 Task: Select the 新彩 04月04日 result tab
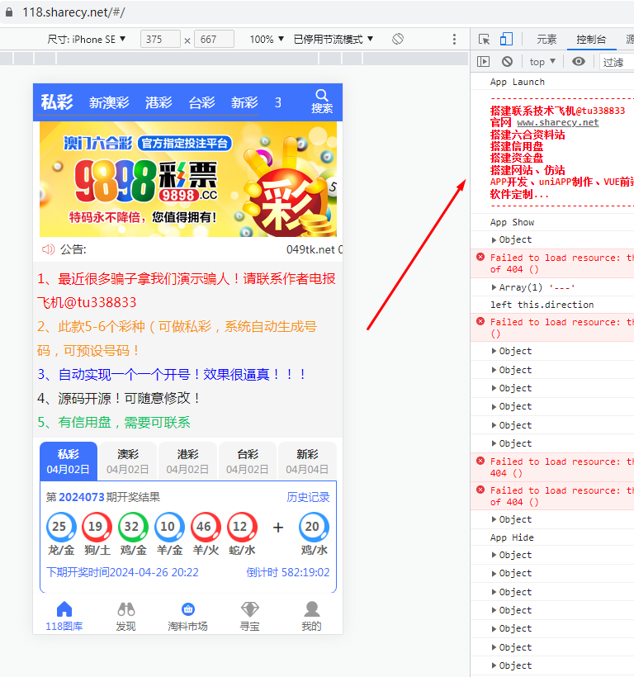307,462
